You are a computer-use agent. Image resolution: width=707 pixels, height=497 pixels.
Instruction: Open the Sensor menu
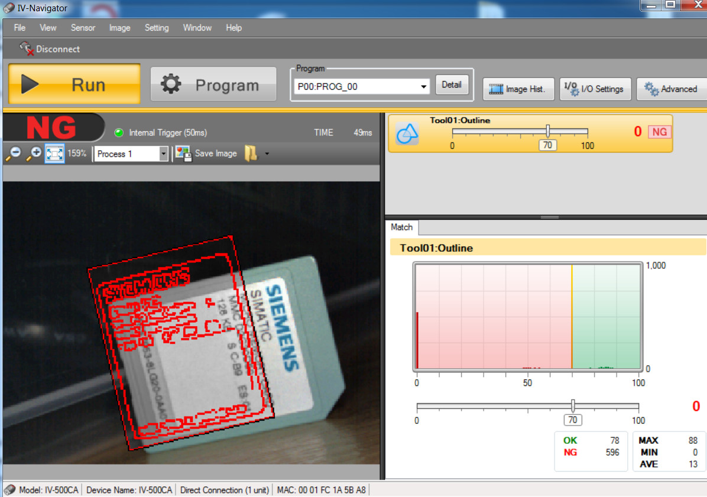point(83,28)
